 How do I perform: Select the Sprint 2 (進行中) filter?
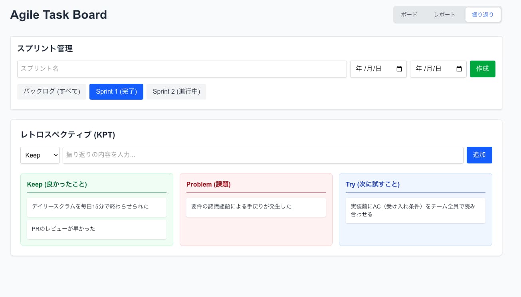[x=176, y=91]
